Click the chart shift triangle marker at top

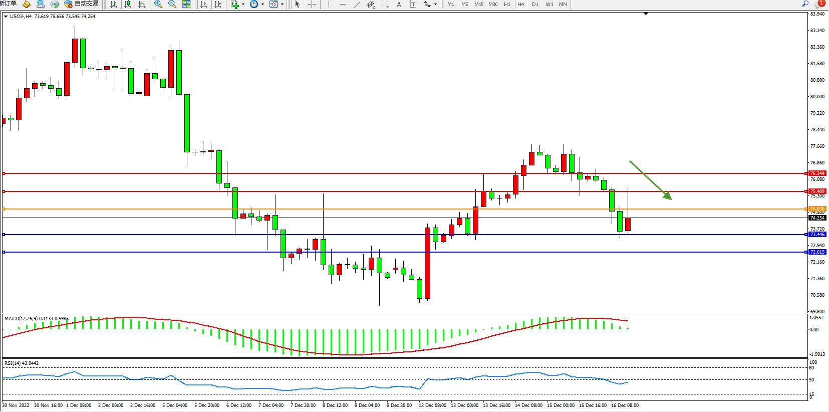pyautogui.click(x=646, y=14)
